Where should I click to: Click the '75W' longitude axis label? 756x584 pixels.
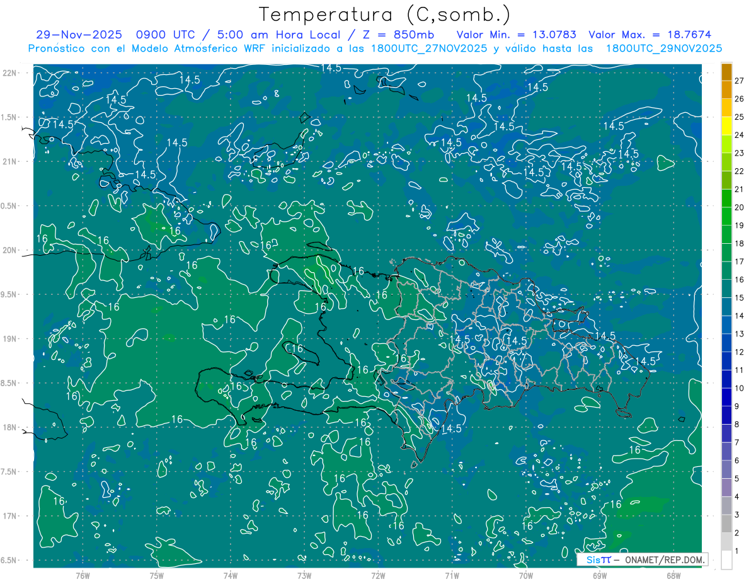click(x=156, y=576)
